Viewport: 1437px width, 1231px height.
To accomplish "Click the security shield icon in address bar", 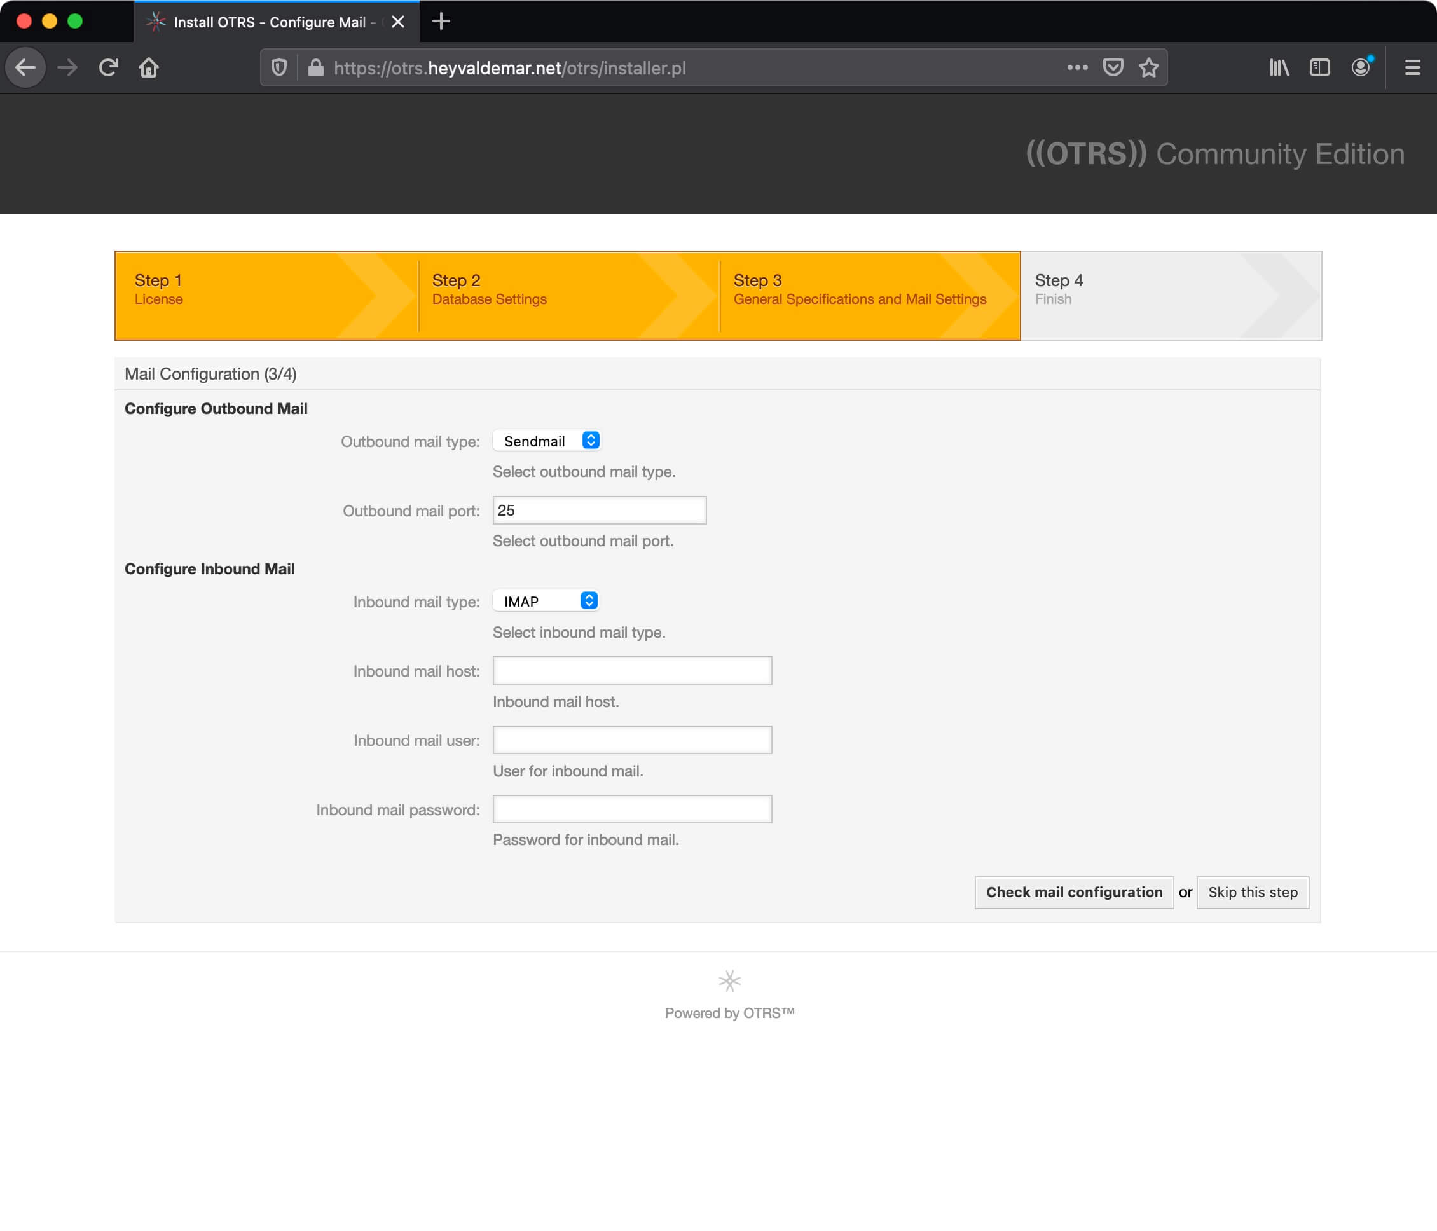I will coord(283,67).
